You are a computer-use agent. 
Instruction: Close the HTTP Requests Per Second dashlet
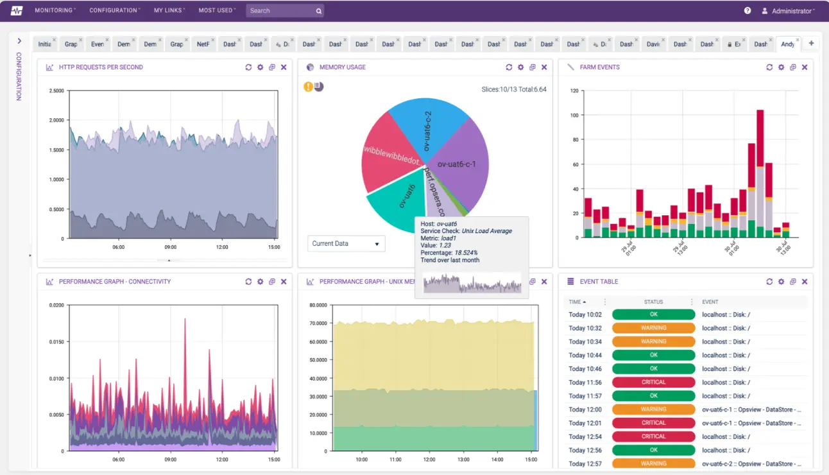(284, 67)
